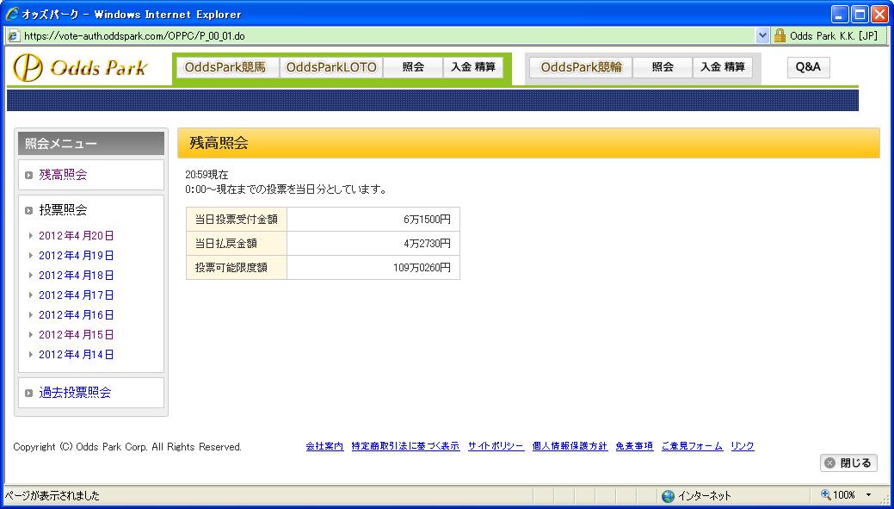Click the padlock security icon

780,35
